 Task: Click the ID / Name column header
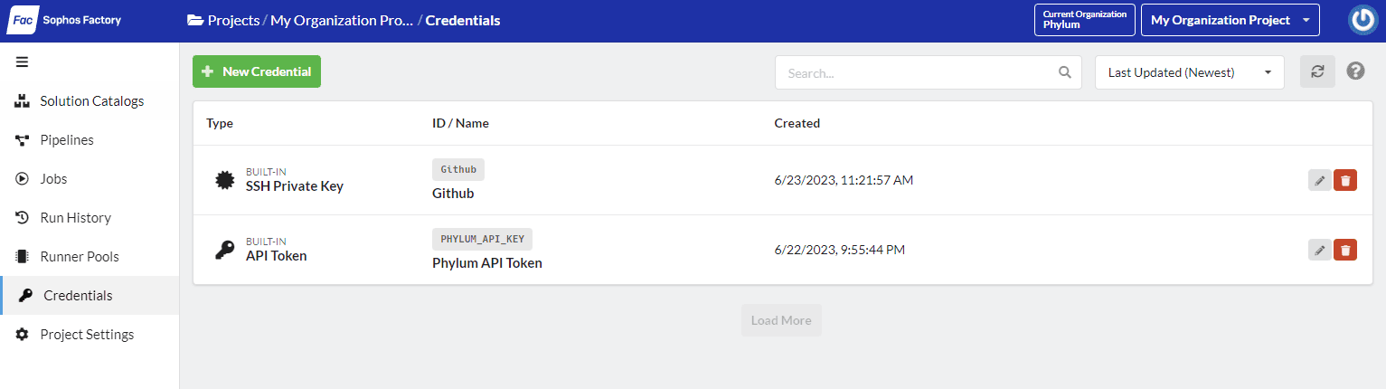point(461,123)
